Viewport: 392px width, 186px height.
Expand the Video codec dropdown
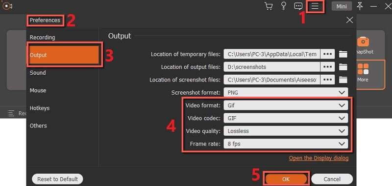[286, 118]
